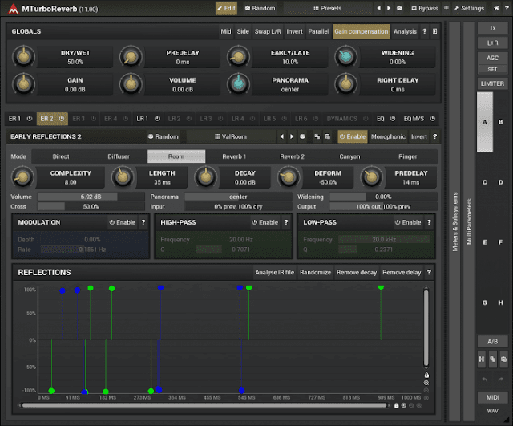This screenshot has height=426, width=513.
Task: Open the global Presets selector
Action: (x=328, y=8)
